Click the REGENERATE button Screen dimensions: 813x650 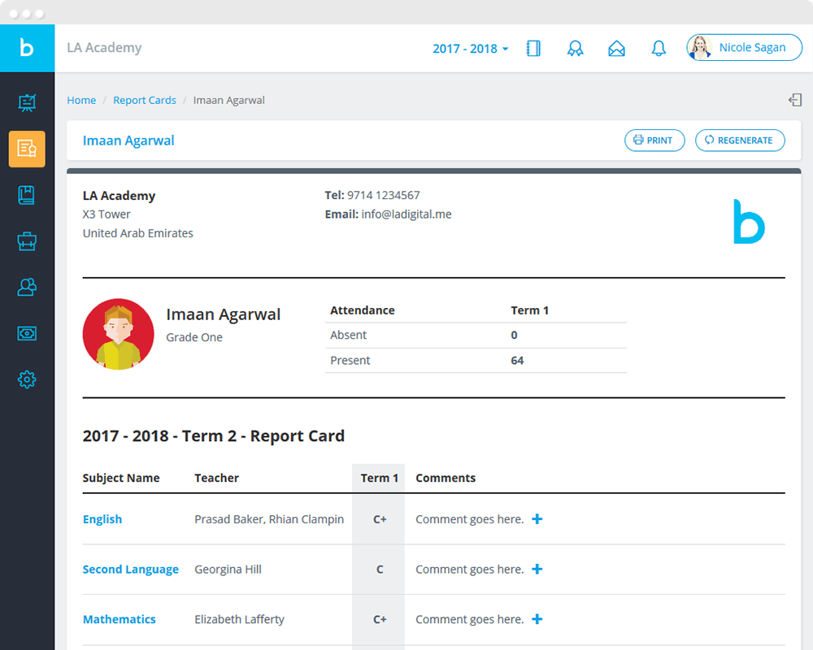click(x=740, y=141)
